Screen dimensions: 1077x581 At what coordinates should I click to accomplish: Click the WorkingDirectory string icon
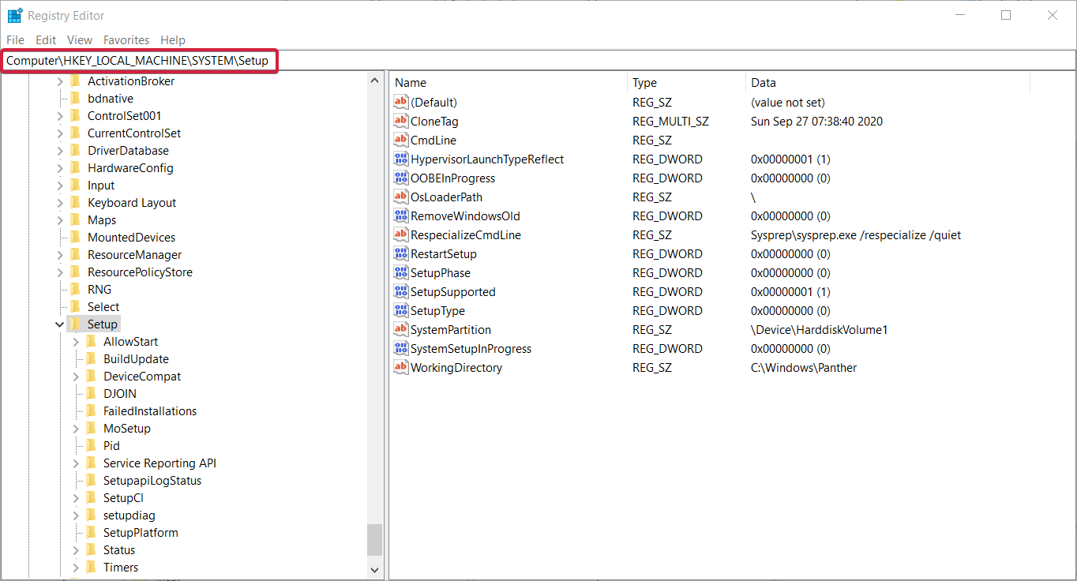click(x=401, y=368)
